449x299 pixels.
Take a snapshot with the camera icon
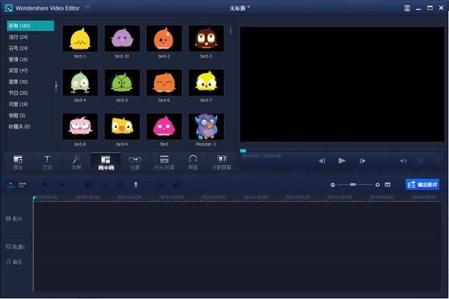click(x=421, y=161)
